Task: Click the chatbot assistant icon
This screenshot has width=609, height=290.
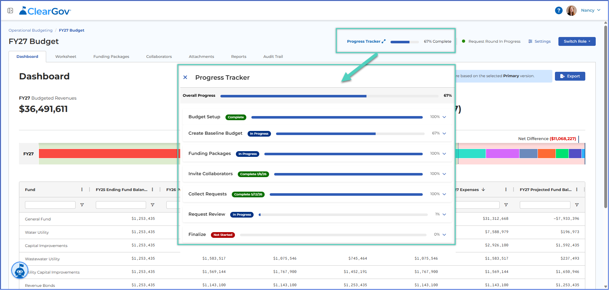Action: [x=20, y=271]
